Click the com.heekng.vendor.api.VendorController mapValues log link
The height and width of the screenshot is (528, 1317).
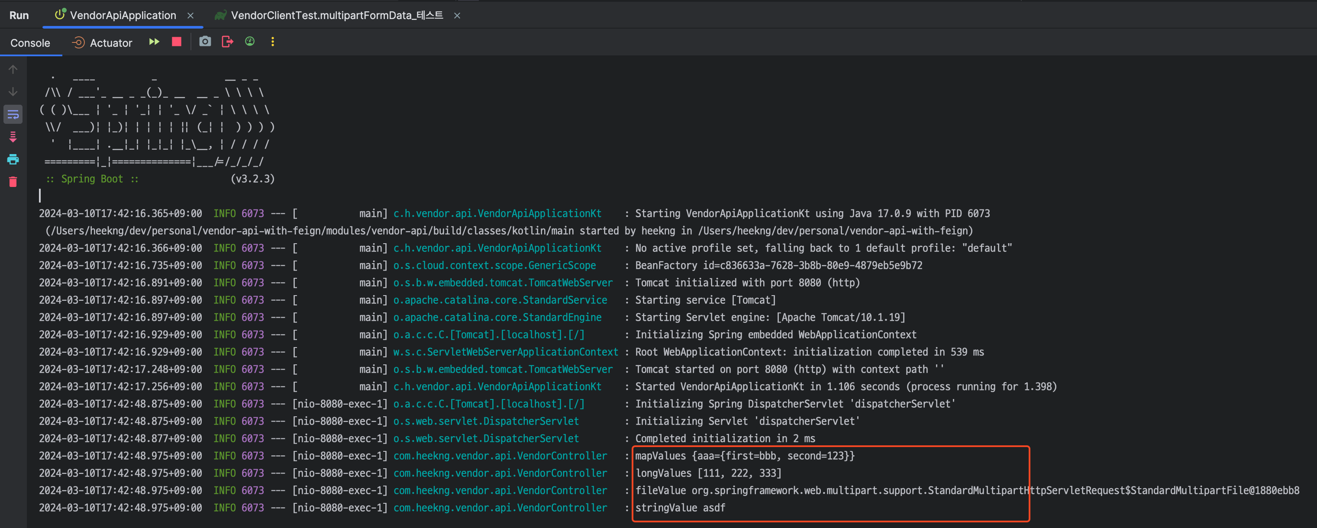(500, 456)
